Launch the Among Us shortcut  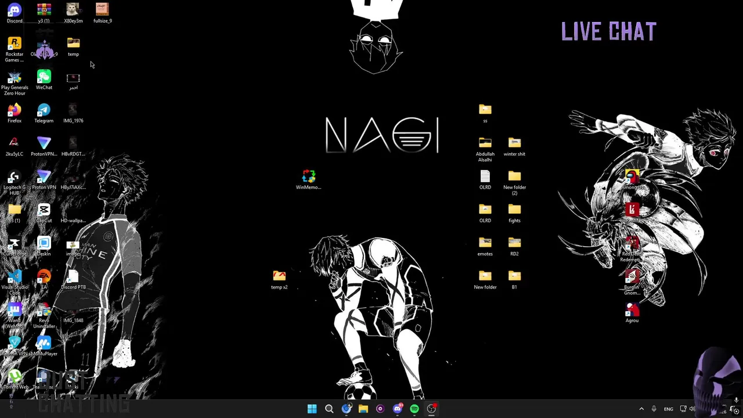pos(632,179)
